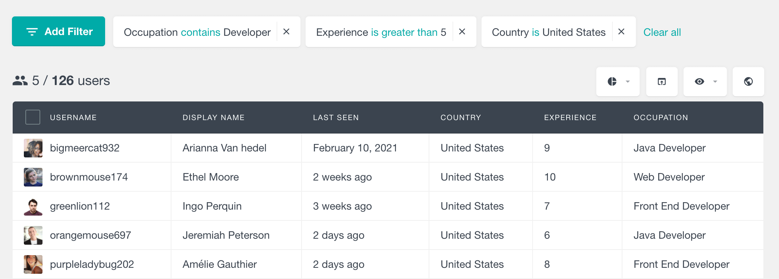Remove the Country is United States filter
Viewport: 779px width, 279px height.
coord(621,32)
